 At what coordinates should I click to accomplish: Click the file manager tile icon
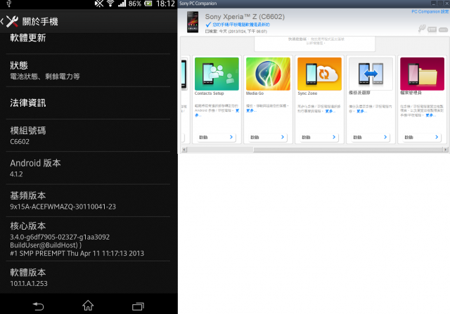pyautogui.click(x=422, y=74)
